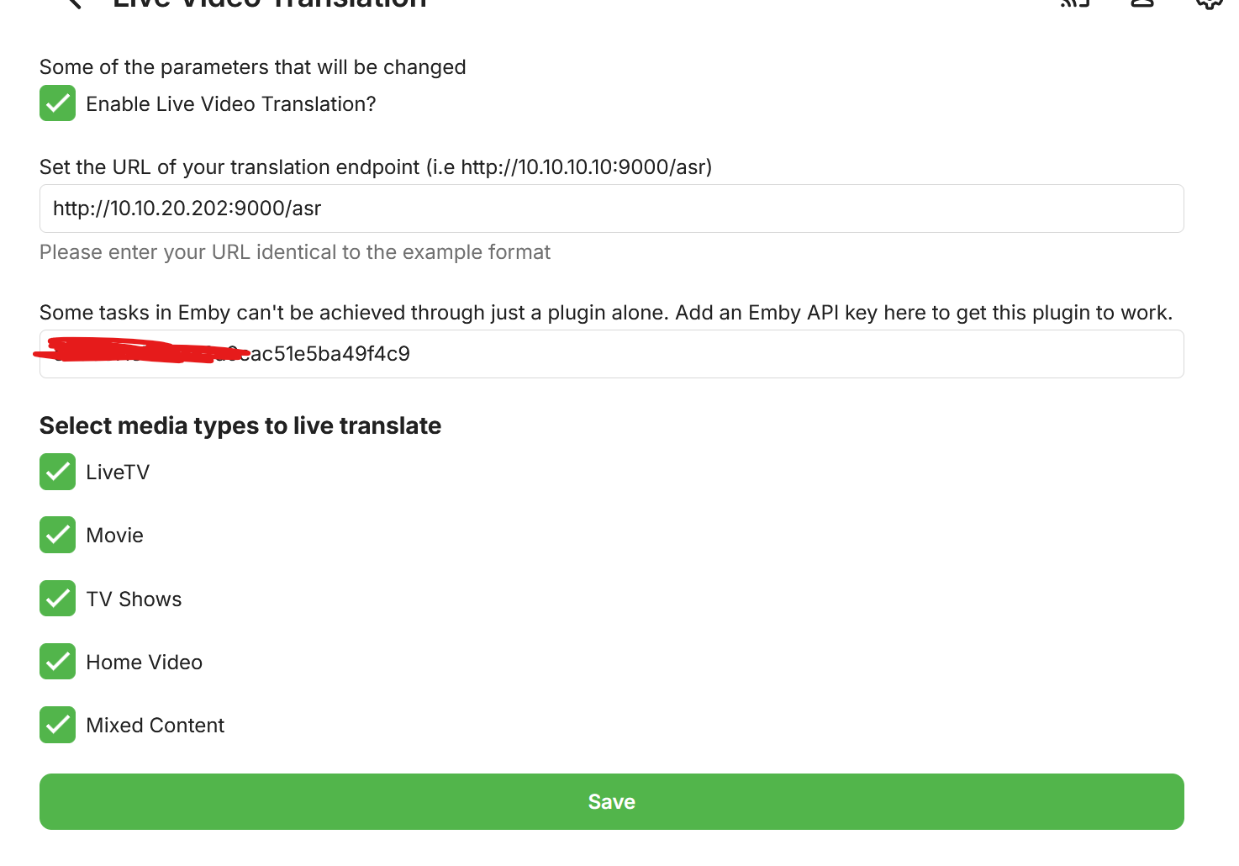Open the user profile icon
The image size is (1239, 866).
click(x=1142, y=3)
